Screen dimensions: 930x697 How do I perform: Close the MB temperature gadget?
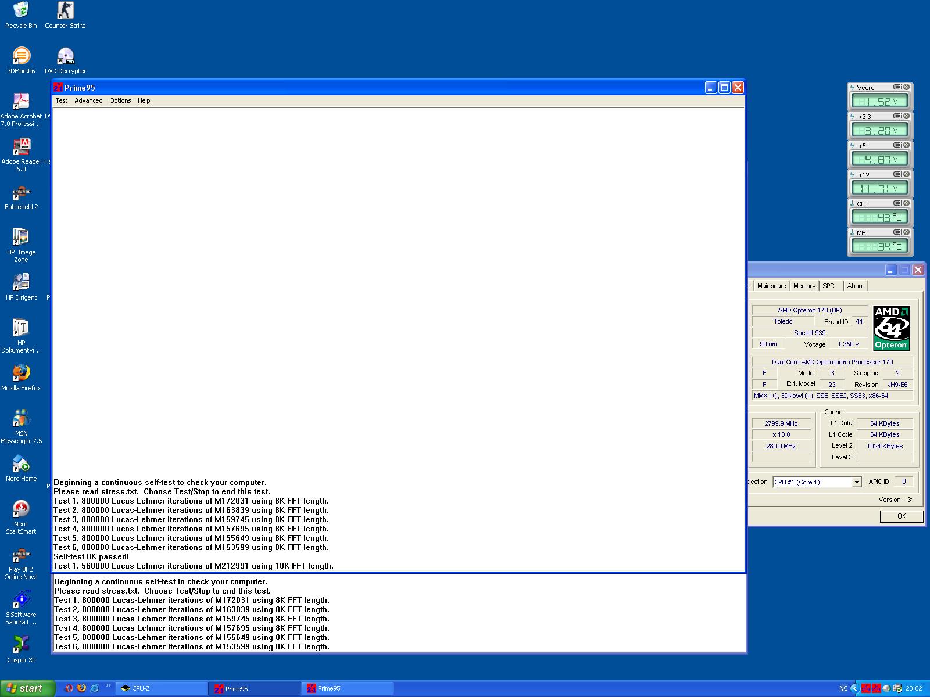(x=906, y=232)
